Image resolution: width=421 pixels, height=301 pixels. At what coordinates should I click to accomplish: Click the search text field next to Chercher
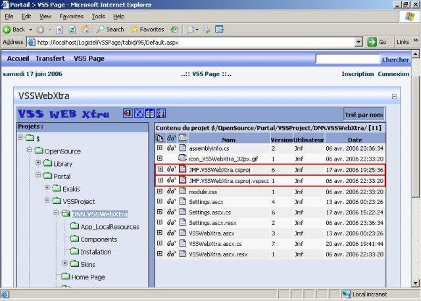click(x=347, y=59)
